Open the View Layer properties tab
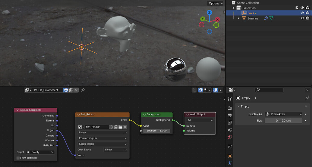The width and height of the screenshot is (312, 167). [230, 123]
